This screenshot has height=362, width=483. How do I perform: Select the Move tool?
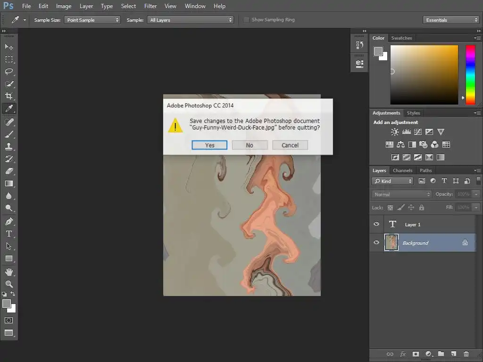click(9, 47)
